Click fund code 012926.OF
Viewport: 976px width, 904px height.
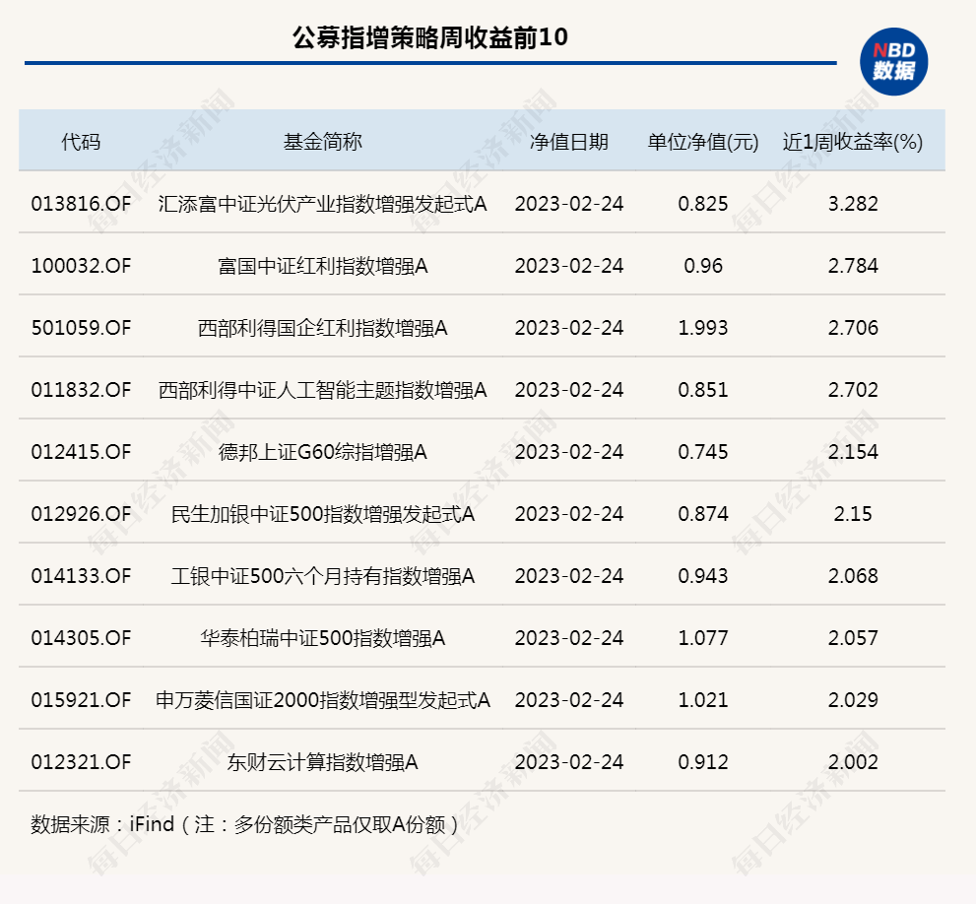point(81,514)
